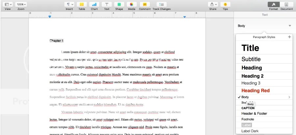Select the Text tab in sidebar
296x135 pixels.
[265, 14]
